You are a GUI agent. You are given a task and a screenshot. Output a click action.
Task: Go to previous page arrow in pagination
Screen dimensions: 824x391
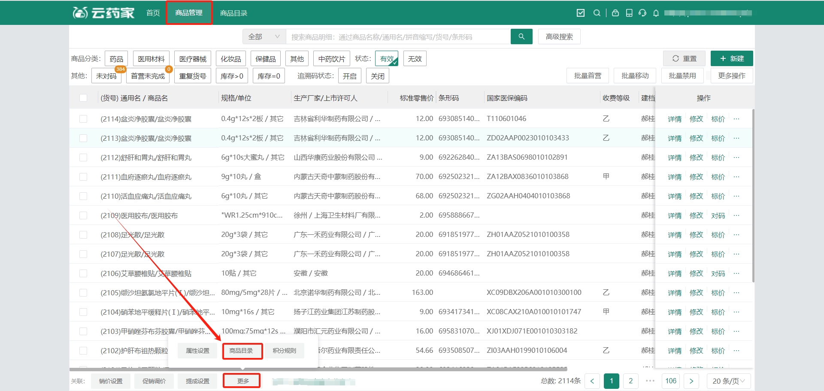tap(592, 381)
